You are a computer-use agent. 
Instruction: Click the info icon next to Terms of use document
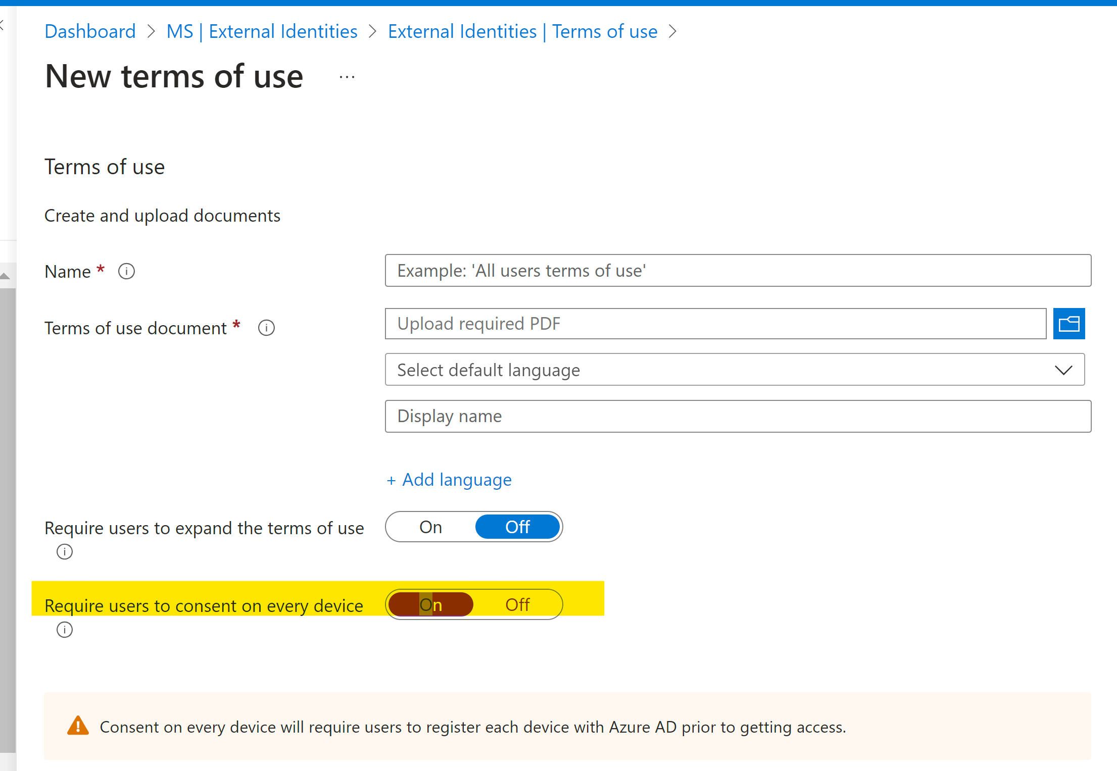266,328
